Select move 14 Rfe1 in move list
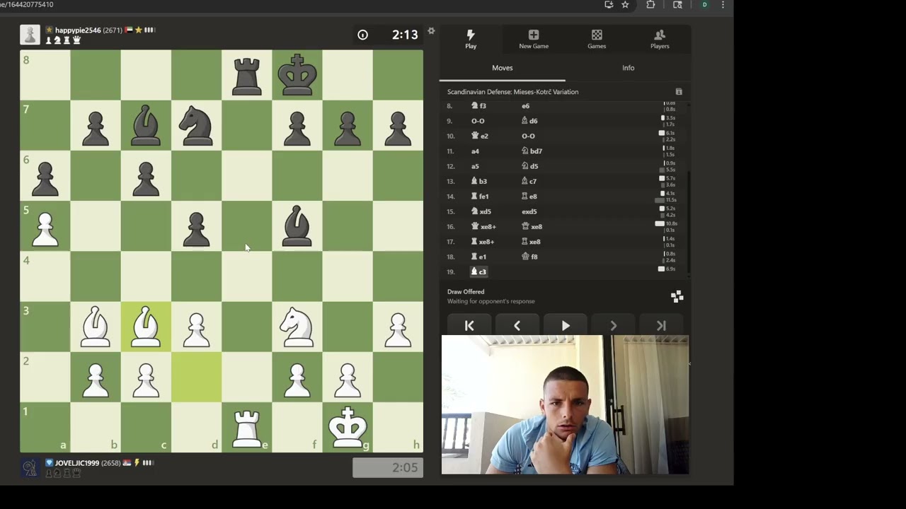 point(480,197)
